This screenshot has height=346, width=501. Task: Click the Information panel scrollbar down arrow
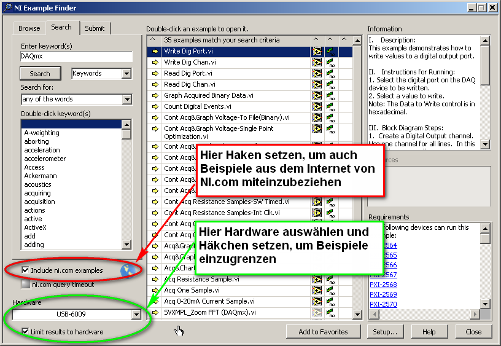pyautogui.click(x=485, y=144)
